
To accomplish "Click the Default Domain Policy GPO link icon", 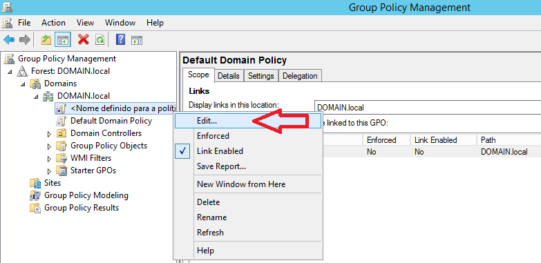I will click(61, 121).
